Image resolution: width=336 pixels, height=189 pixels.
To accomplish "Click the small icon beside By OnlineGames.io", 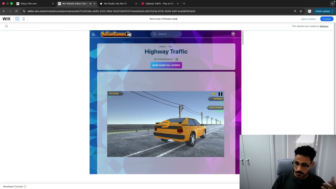I will tap(177, 59).
